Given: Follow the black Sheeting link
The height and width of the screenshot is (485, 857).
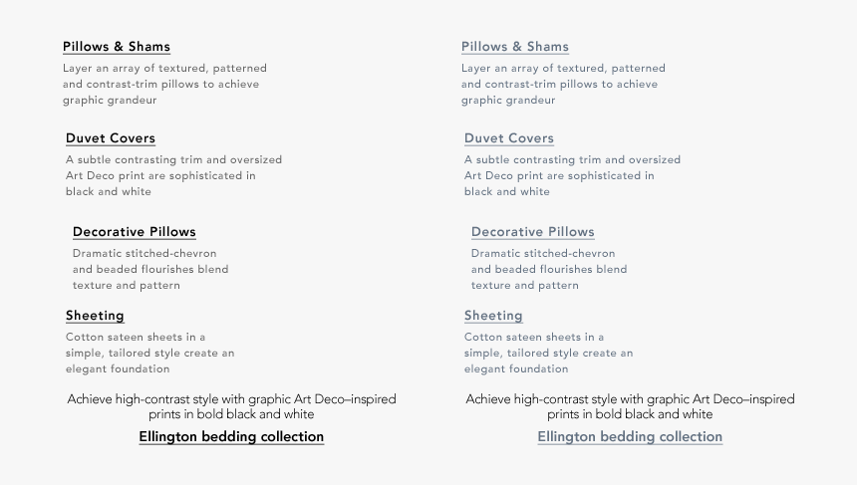Looking at the screenshot, I should pos(95,316).
